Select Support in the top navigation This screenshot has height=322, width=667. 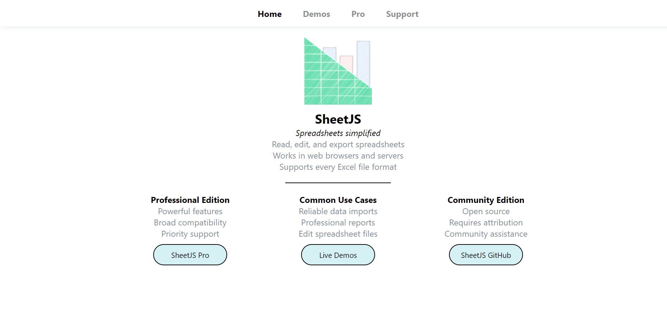tap(402, 14)
